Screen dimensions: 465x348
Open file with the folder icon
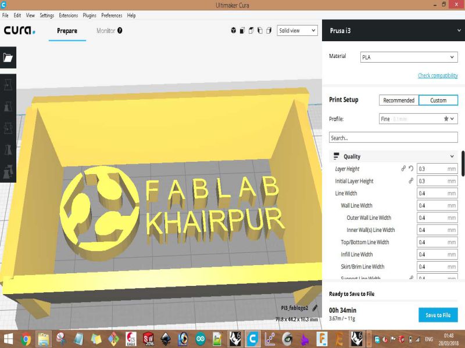click(x=8, y=57)
